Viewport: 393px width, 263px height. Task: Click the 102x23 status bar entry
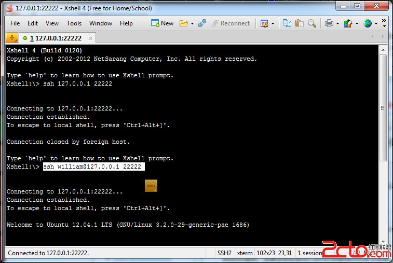click(266, 253)
